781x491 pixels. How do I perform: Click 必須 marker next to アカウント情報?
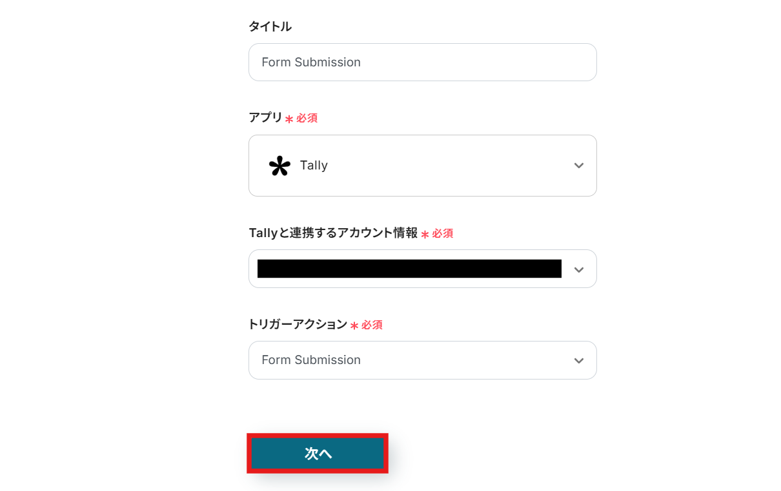click(x=442, y=234)
